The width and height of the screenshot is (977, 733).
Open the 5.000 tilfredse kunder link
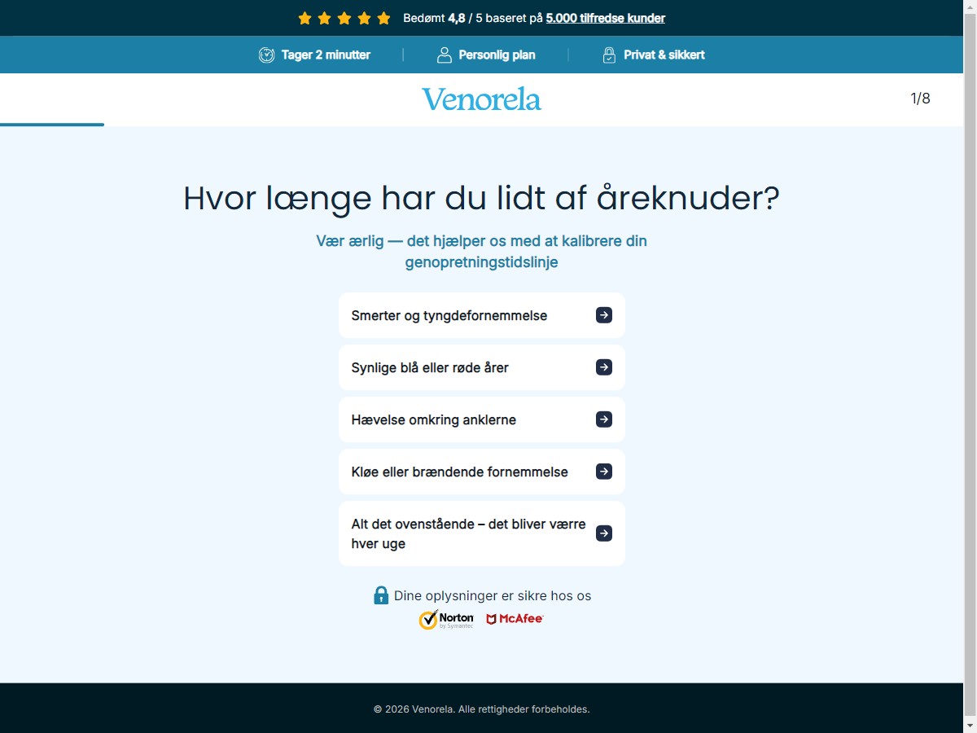[x=606, y=18]
